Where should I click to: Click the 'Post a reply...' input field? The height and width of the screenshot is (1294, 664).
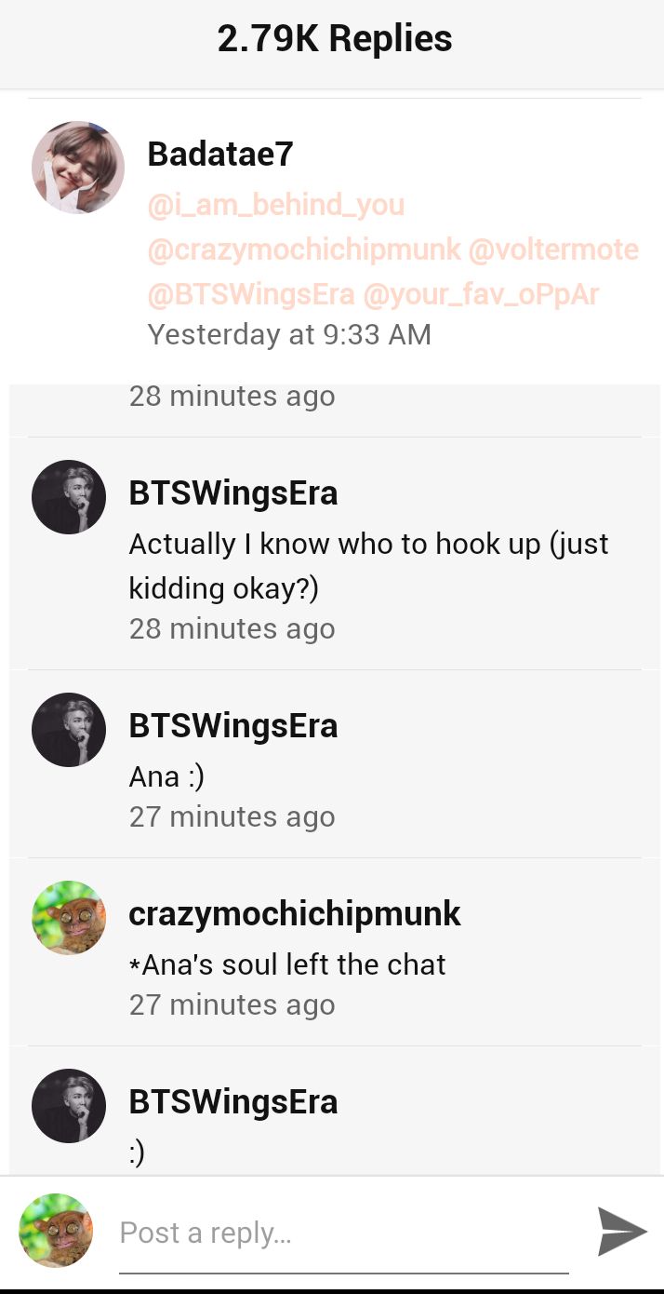(x=344, y=1233)
